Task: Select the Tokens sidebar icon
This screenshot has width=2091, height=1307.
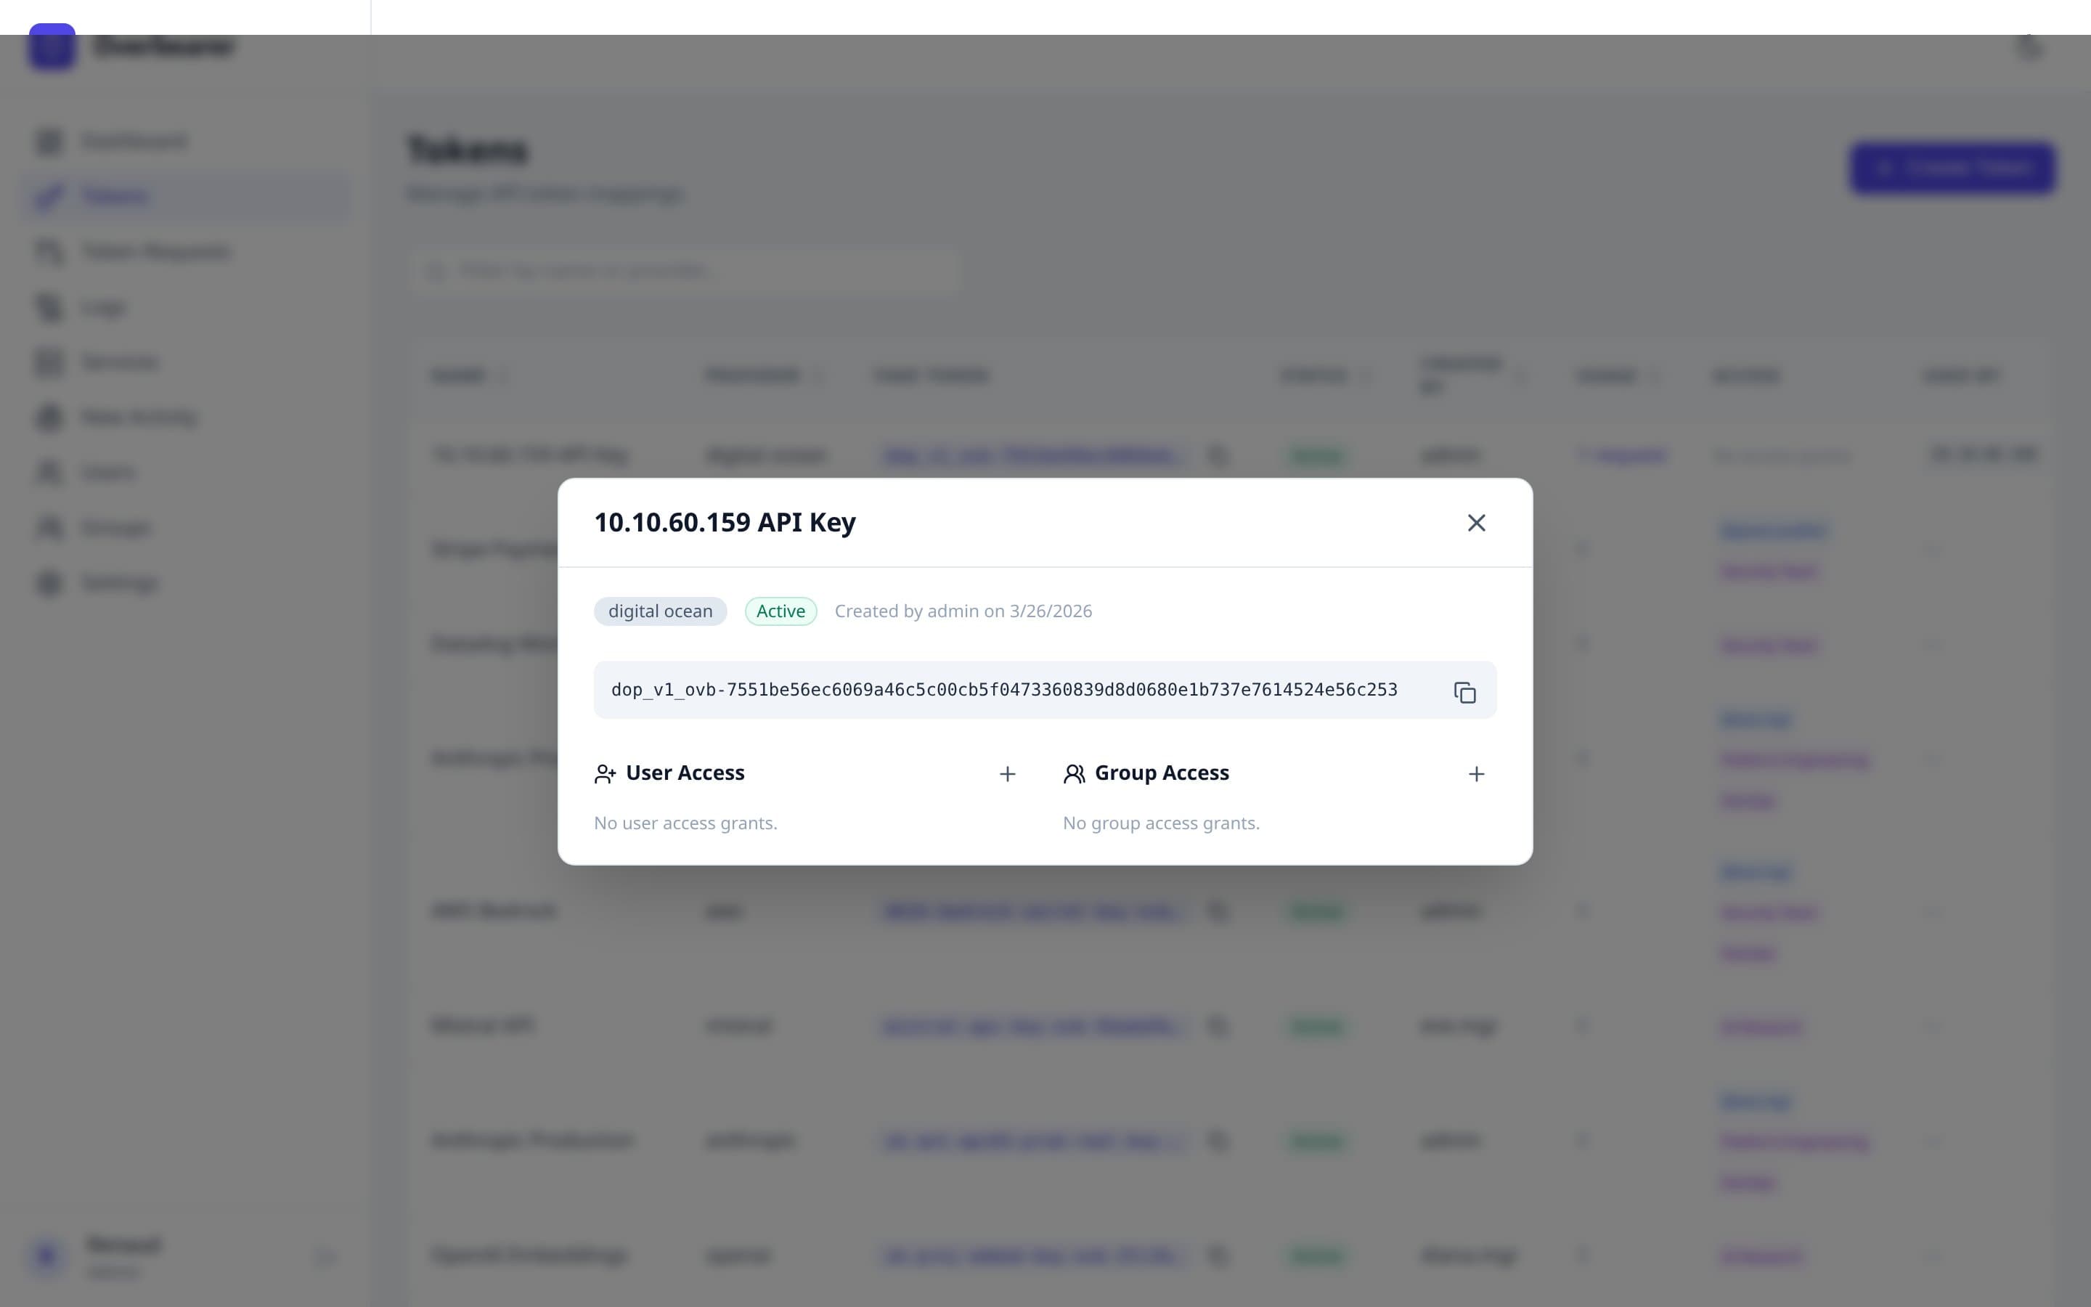Action: pos(49,196)
